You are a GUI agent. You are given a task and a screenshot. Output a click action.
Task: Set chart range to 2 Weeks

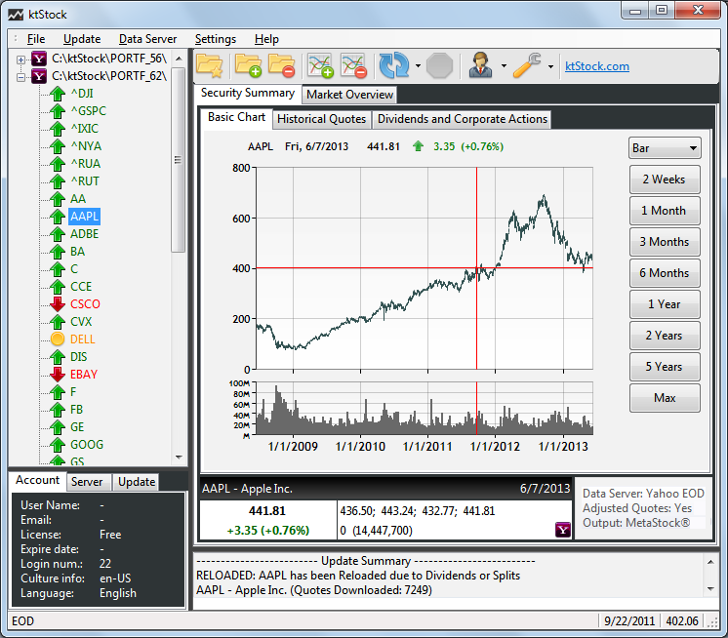665,179
